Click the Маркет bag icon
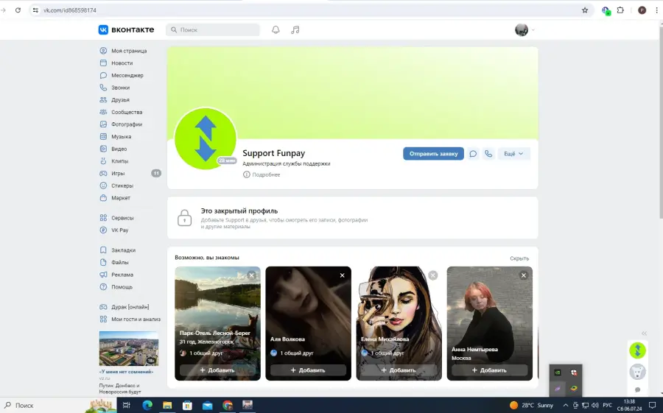The height and width of the screenshot is (413, 663). point(103,198)
